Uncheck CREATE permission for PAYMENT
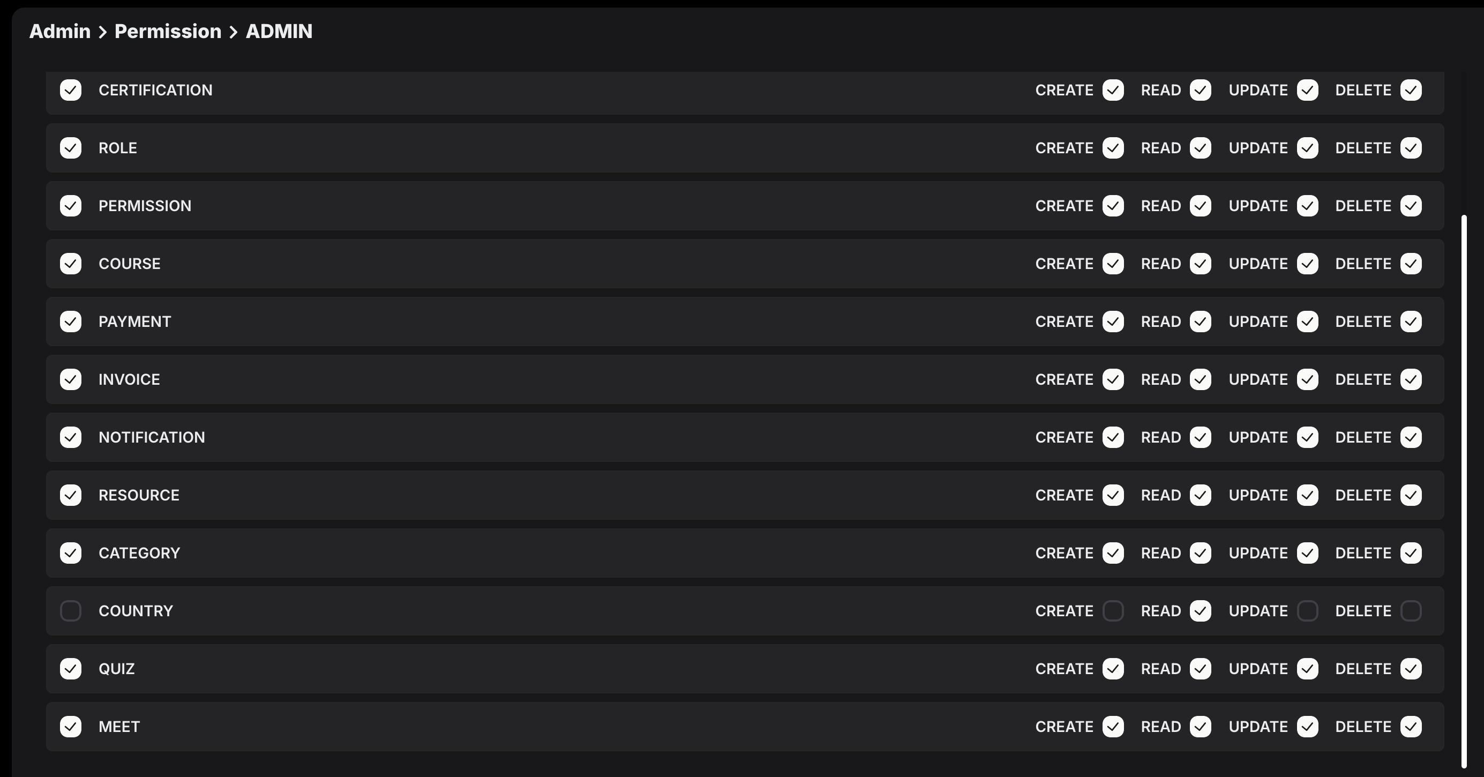The width and height of the screenshot is (1484, 777). click(1113, 322)
